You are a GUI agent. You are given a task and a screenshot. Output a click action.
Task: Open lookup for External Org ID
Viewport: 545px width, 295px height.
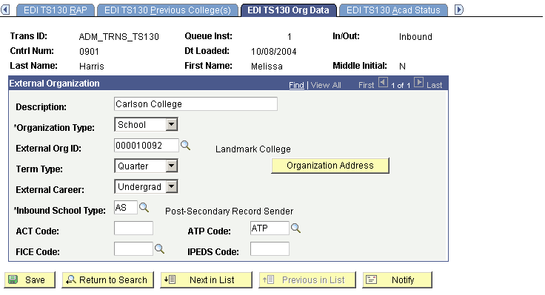[x=186, y=146]
